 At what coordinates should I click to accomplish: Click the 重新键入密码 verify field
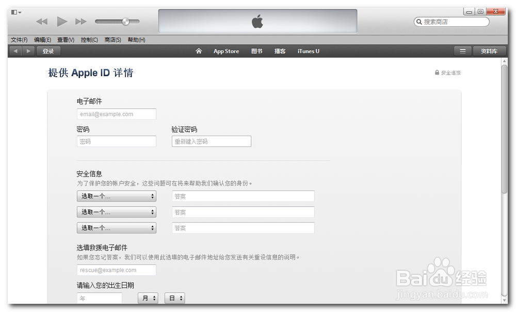[211, 142]
